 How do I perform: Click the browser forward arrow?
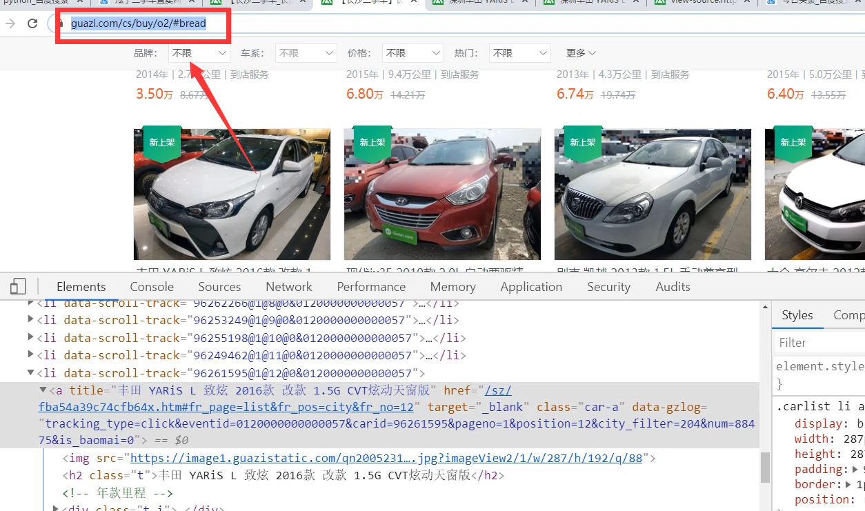(10, 23)
